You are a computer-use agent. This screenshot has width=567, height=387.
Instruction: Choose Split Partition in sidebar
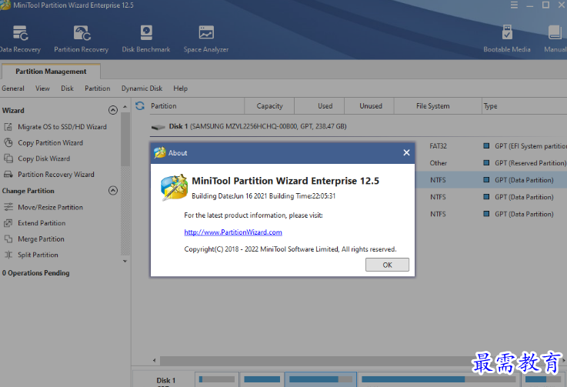point(38,255)
